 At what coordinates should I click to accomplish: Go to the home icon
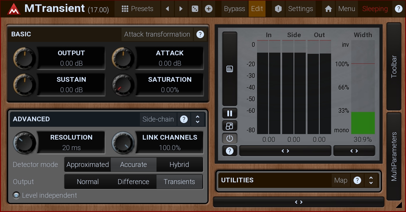(x=328, y=9)
